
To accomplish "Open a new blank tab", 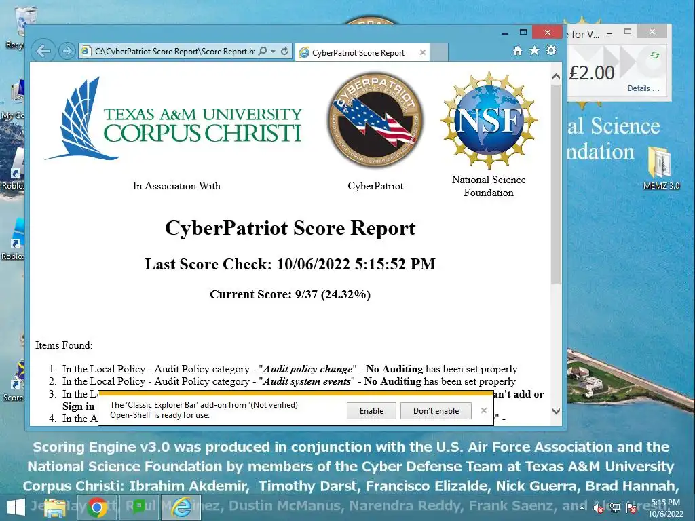I will pyautogui.click(x=439, y=52).
